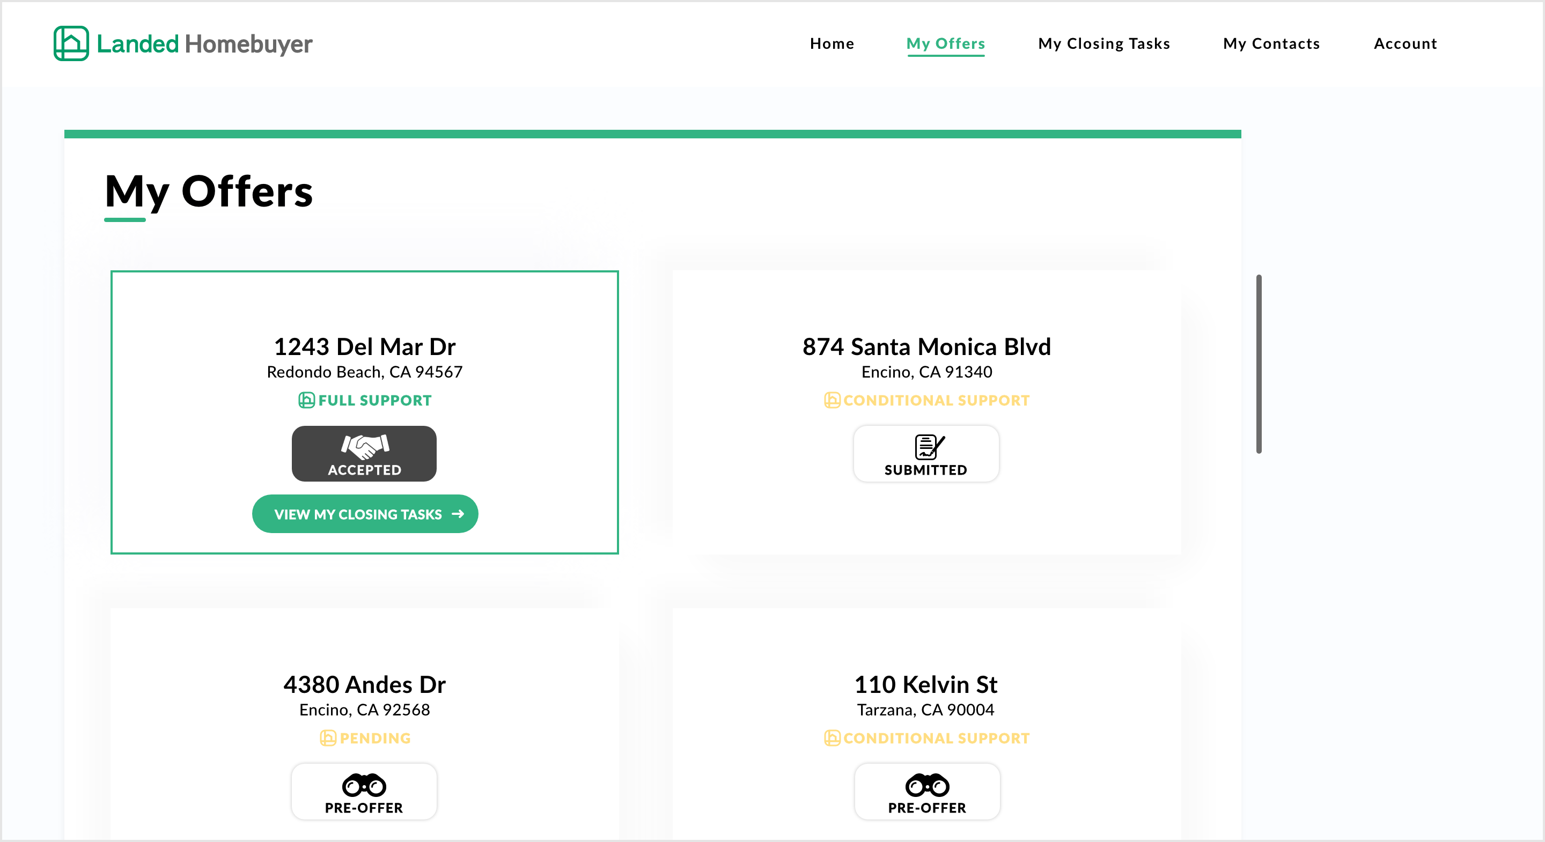Select the 110 Kelvin St address title
The width and height of the screenshot is (1545, 842).
click(x=926, y=684)
